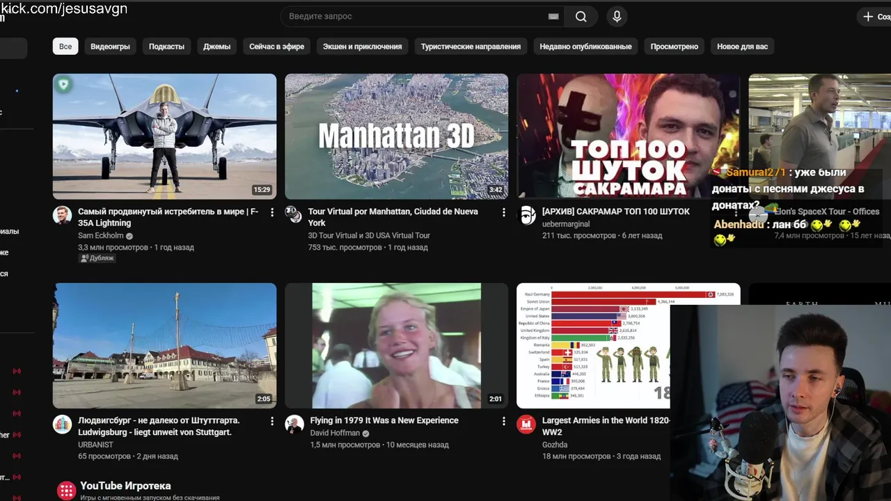Open the Sam Eckholm channel avatar
The width and height of the screenshot is (891, 501).
(x=63, y=215)
